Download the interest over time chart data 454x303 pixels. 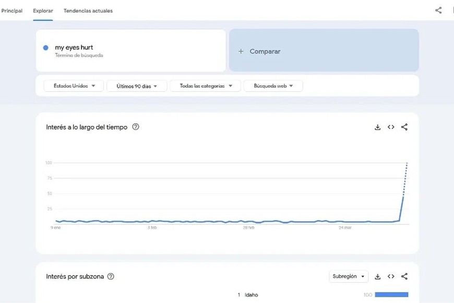point(377,127)
